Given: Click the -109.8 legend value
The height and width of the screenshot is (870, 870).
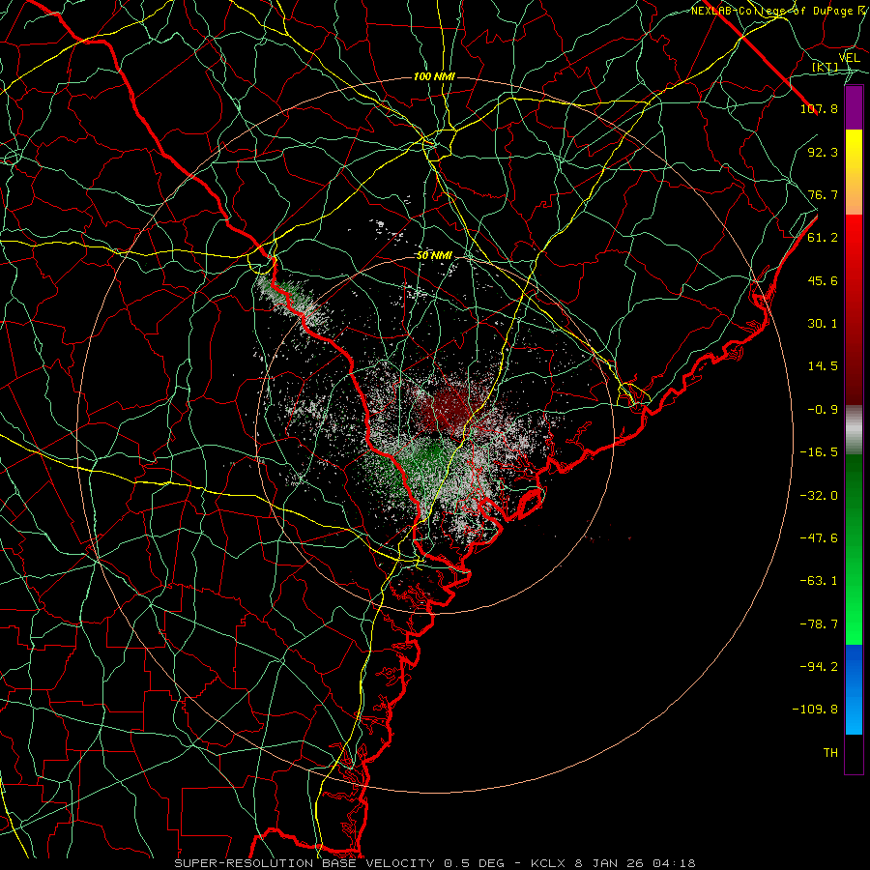Looking at the screenshot, I should (815, 710).
